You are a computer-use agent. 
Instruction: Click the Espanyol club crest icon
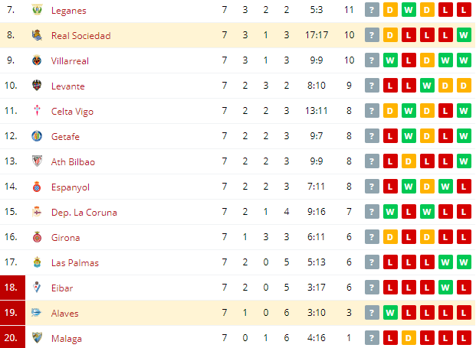[x=37, y=187]
